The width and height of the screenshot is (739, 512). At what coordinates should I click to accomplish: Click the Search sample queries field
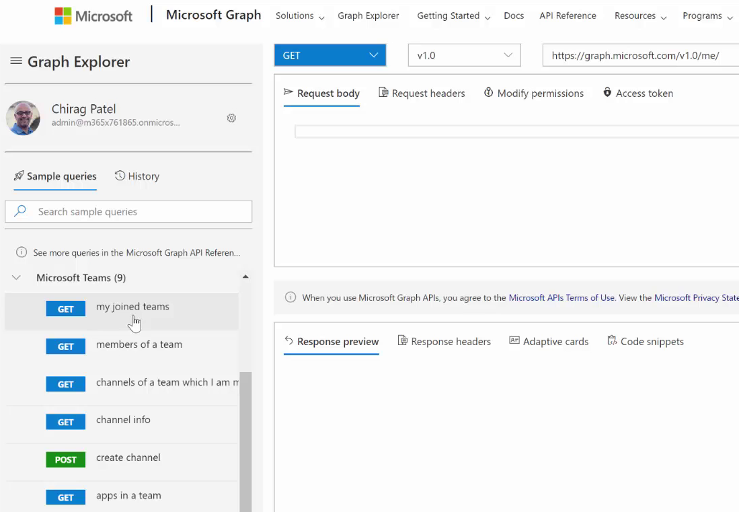tap(128, 212)
